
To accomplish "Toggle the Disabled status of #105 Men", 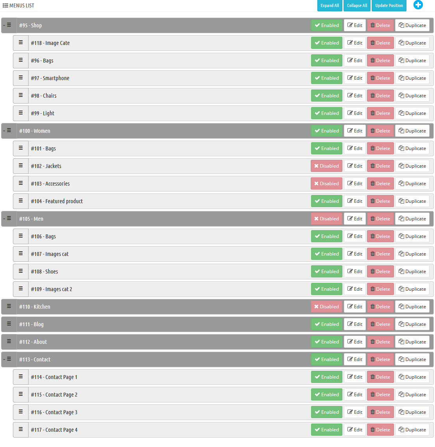I will pyautogui.click(x=326, y=219).
